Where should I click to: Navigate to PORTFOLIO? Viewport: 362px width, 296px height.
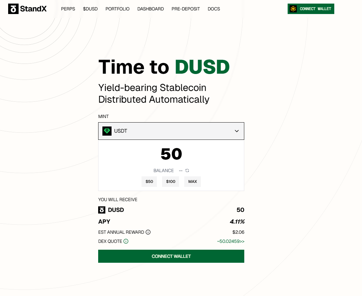click(x=117, y=9)
